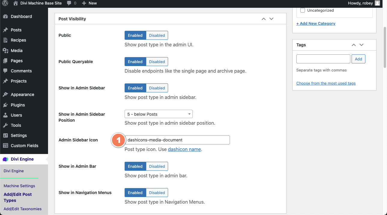
Task: Open Custom Fields menu item
Action: pos(24,146)
